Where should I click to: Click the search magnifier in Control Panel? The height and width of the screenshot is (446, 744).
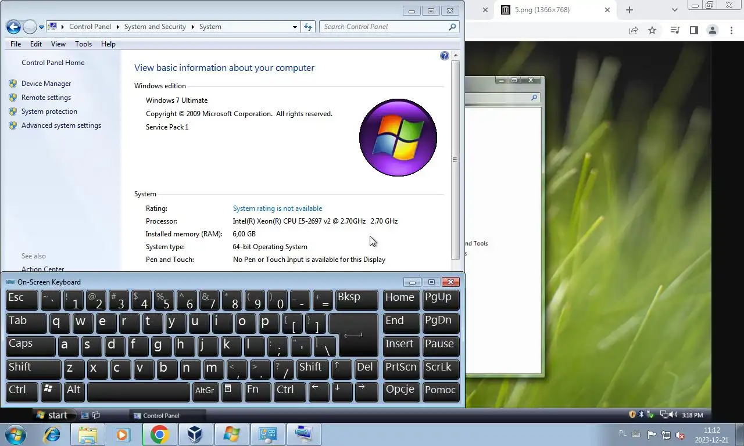452,27
